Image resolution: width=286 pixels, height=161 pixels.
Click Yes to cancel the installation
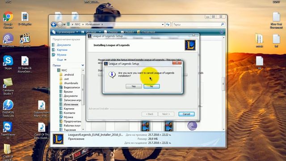(x=134, y=86)
